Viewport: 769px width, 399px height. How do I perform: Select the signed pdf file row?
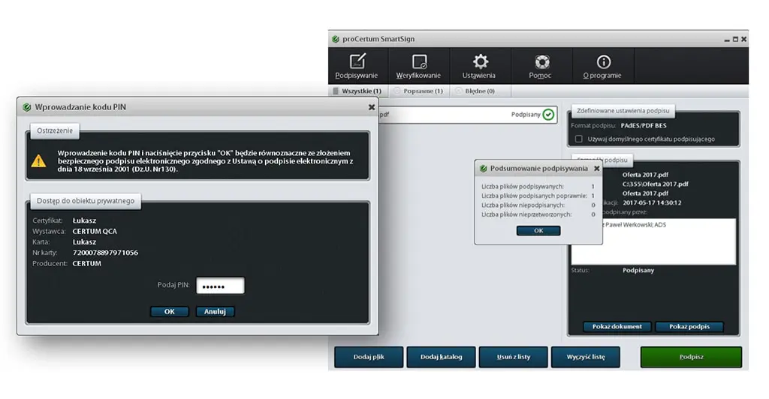click(x=467, y=115)
